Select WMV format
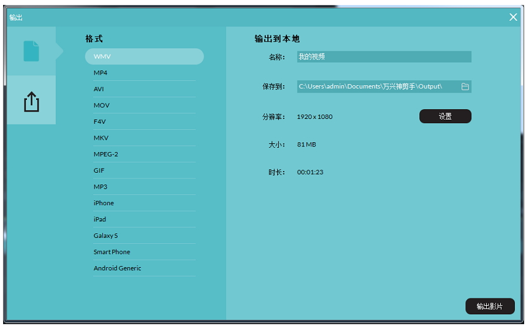 tap(144, 56)
